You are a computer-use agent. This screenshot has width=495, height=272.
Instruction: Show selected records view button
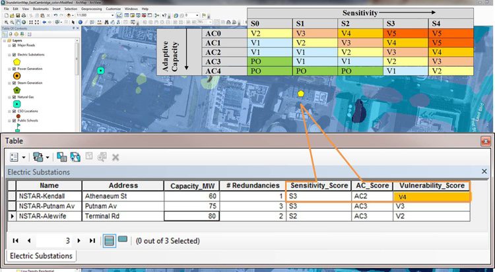coord(122,241)
